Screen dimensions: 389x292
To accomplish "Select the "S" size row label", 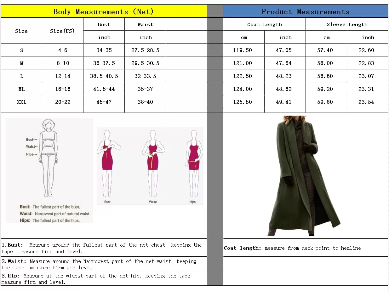I will pyautogui.click(x=21, y=50).
